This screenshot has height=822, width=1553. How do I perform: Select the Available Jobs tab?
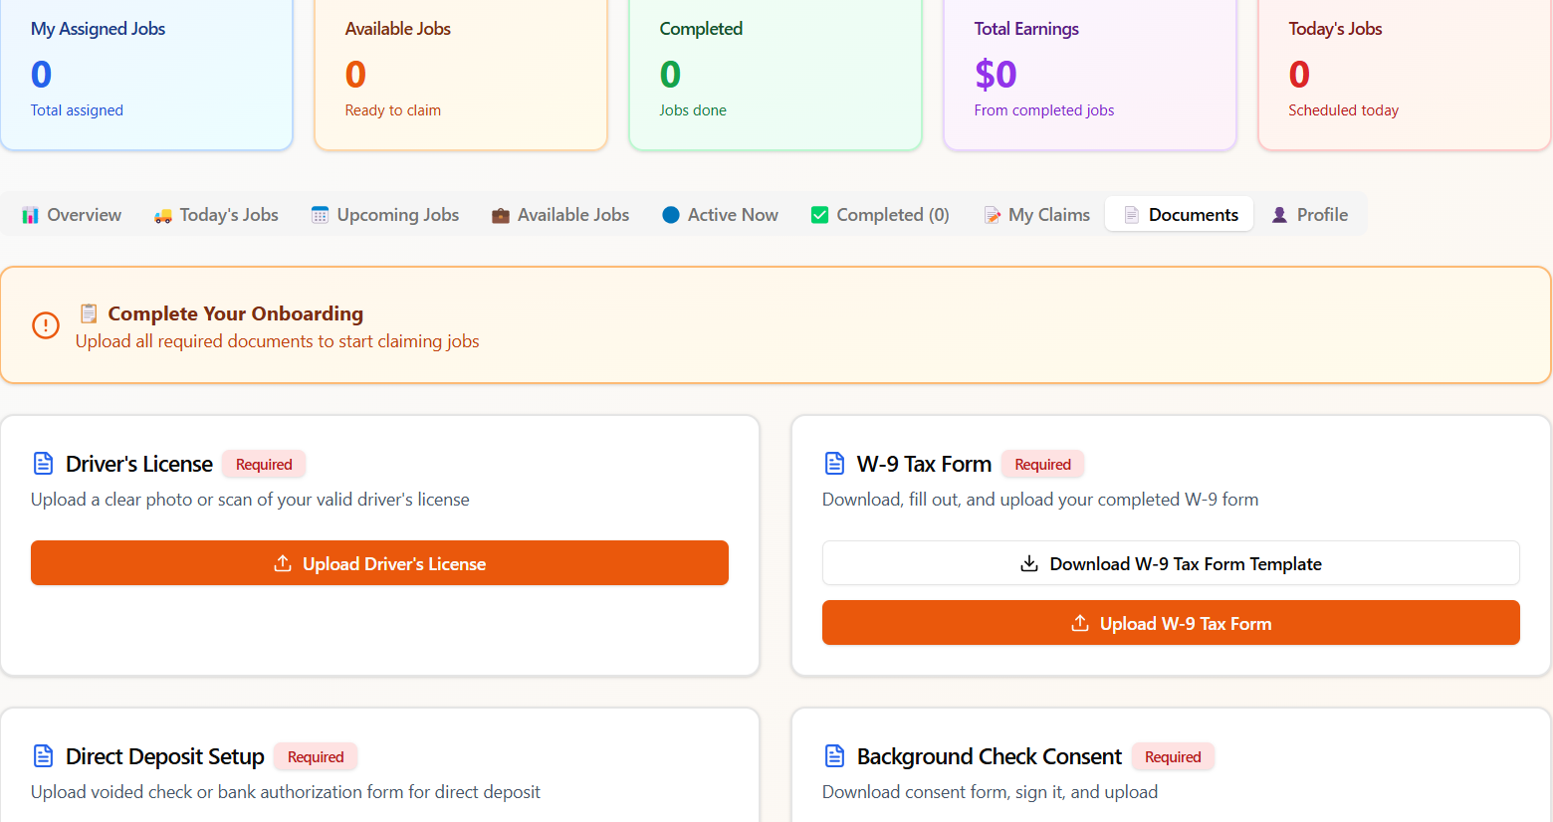point(560,215)
